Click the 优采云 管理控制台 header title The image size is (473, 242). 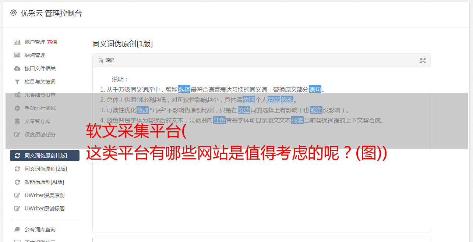51,13
